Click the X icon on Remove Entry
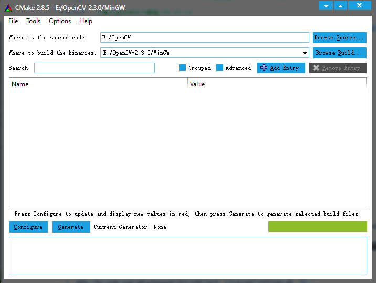376x283 pixels. (316, 68)
